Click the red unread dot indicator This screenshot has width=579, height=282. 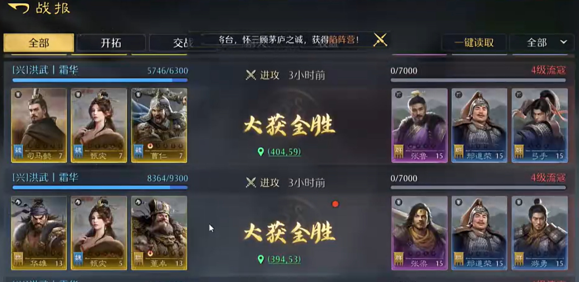(335, 204)
